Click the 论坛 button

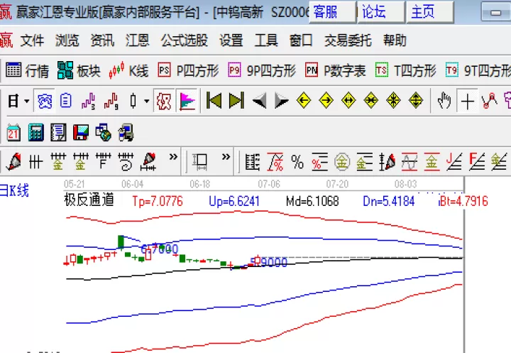tap(381, 12)
